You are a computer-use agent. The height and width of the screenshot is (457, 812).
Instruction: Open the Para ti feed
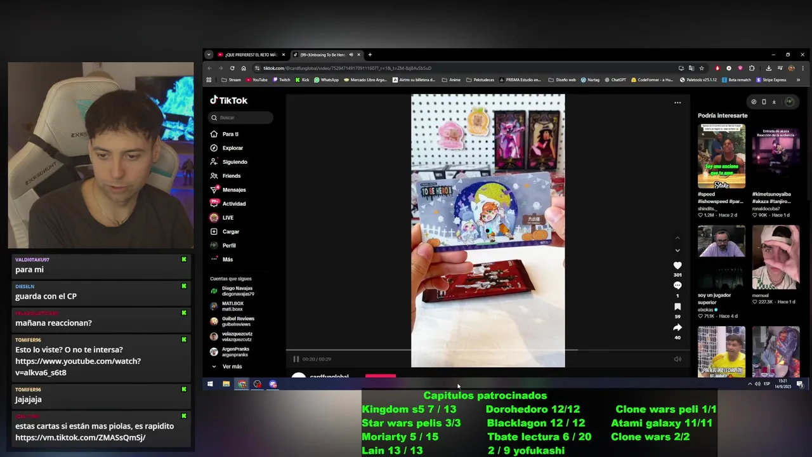point(225,134)
